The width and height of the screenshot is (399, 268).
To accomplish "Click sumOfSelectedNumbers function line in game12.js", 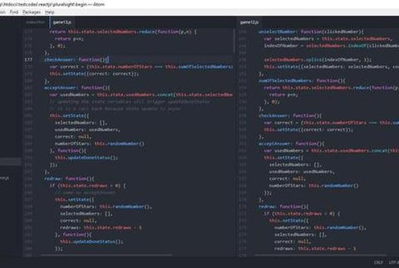I will pyautogui.click(x=302, y=81).
